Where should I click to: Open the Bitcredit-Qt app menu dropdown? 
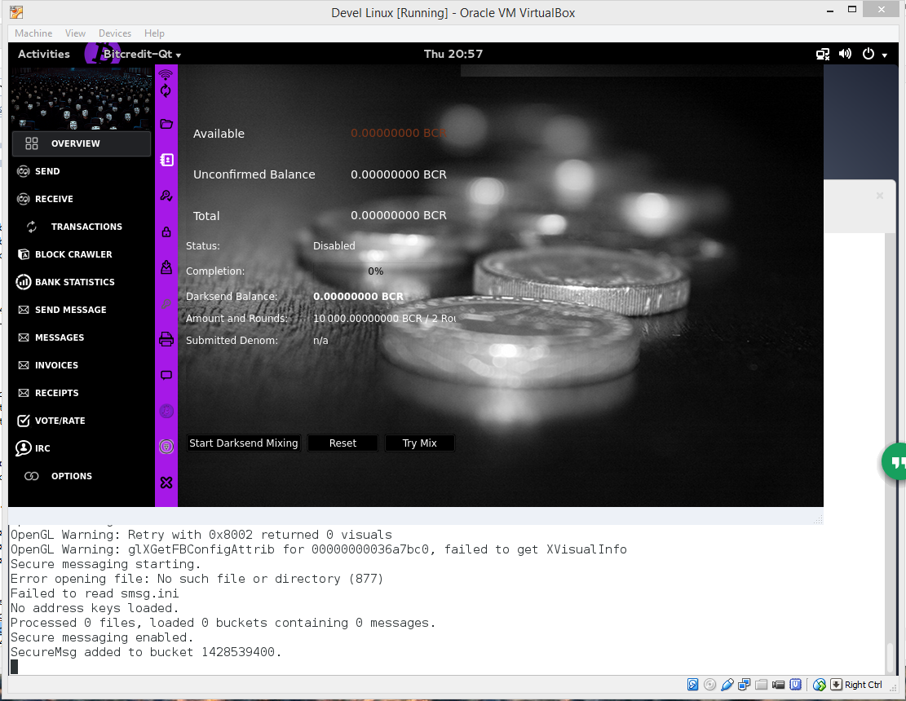[142, 55]
